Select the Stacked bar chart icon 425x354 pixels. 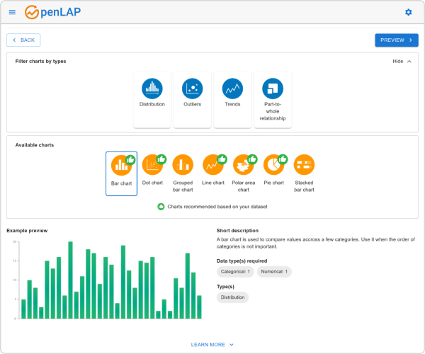tap(304, 166)
